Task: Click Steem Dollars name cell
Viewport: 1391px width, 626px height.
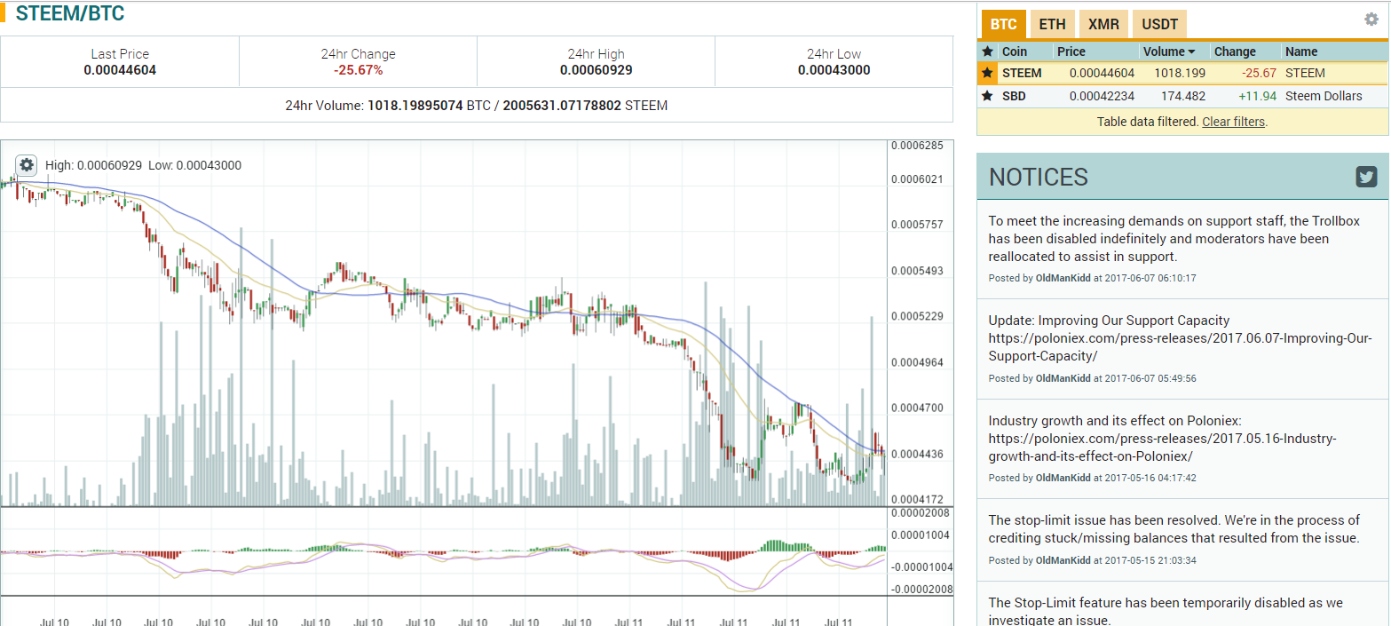Action: (1324, 96)
